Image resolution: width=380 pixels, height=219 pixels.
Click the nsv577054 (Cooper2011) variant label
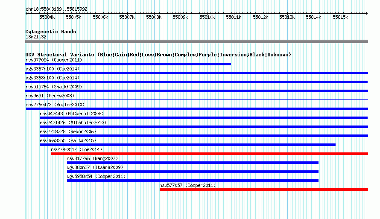(54, 60)
